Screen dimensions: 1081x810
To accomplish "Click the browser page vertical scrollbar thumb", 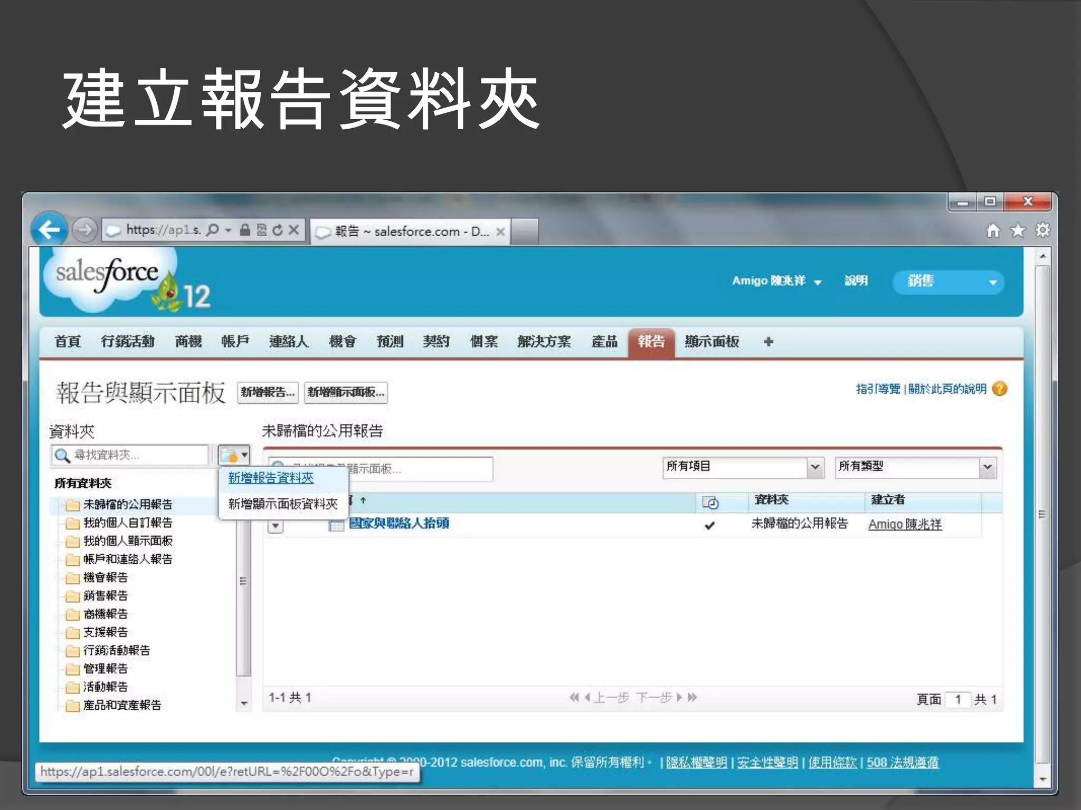I will 1042,515.
